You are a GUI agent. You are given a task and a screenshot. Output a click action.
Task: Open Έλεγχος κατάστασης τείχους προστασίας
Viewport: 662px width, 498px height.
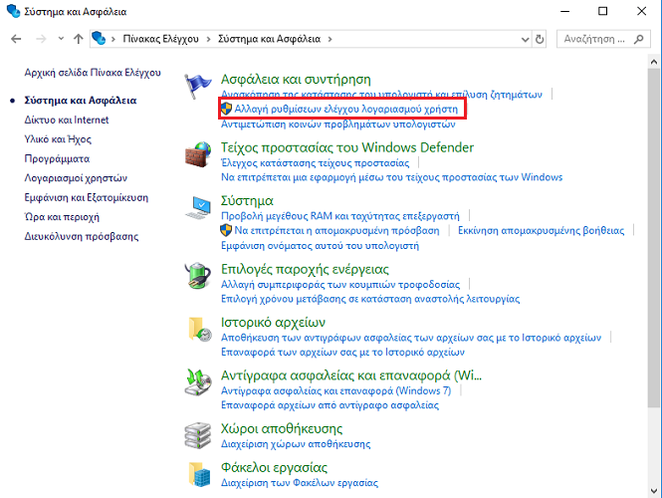click(315, 163)
